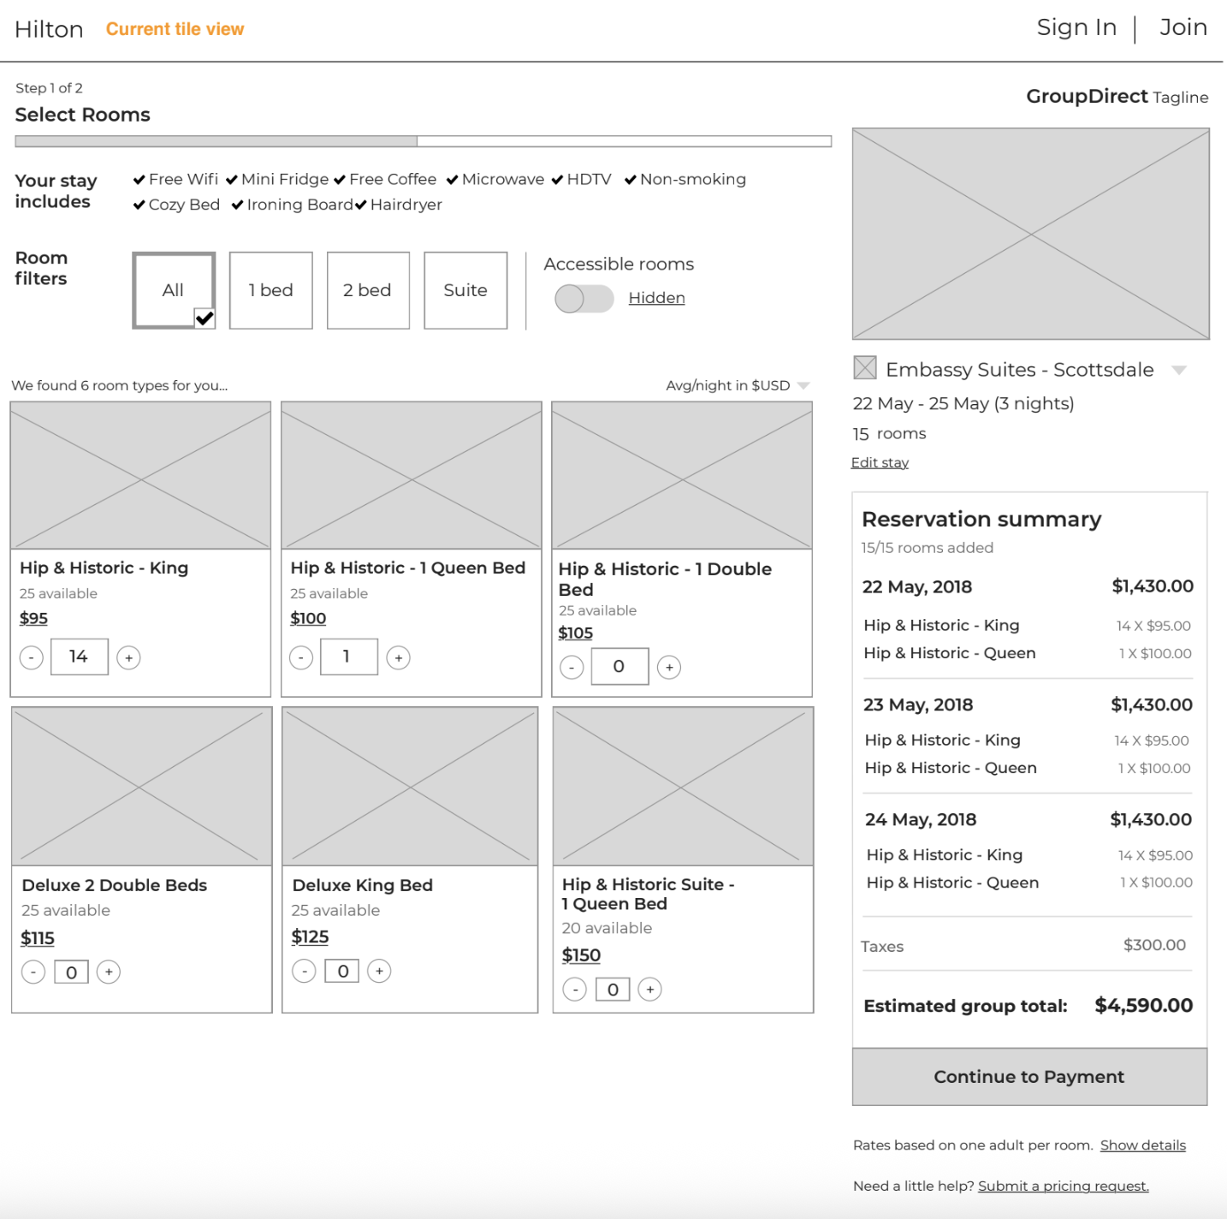Filter rooms by 1 bed
The width and height of the screenshot is (1227, 1219).
pyautogui.click(x=270, y=290)
